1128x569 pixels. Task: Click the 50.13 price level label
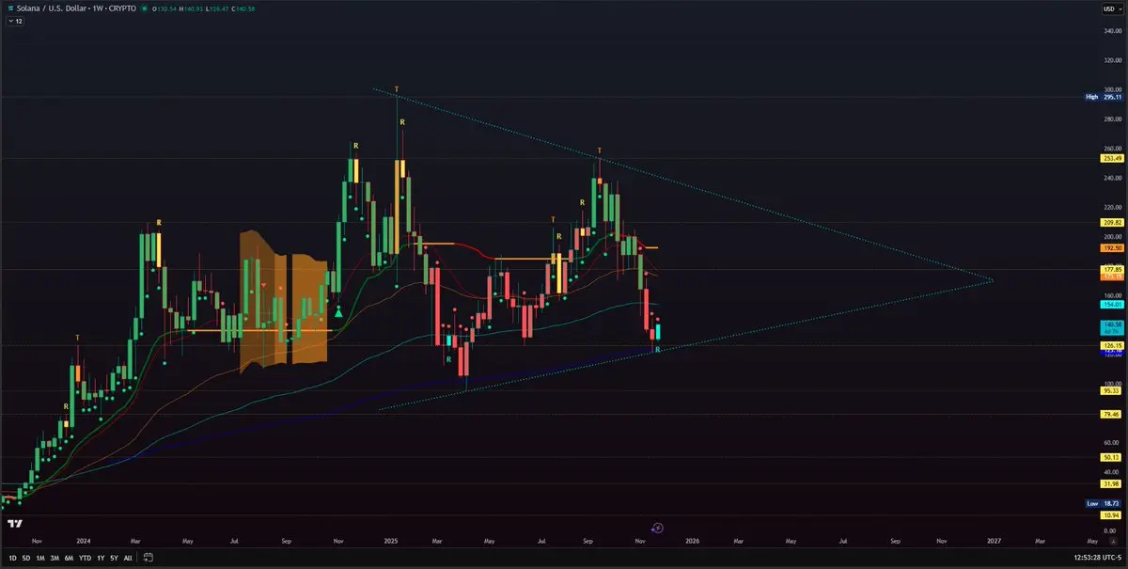[1113, 457]
